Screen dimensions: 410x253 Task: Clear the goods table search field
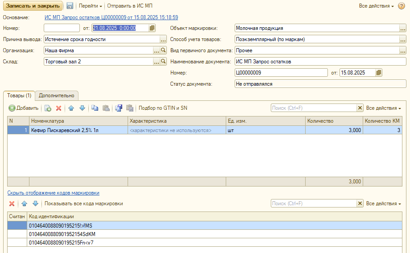tap(360, 108)
